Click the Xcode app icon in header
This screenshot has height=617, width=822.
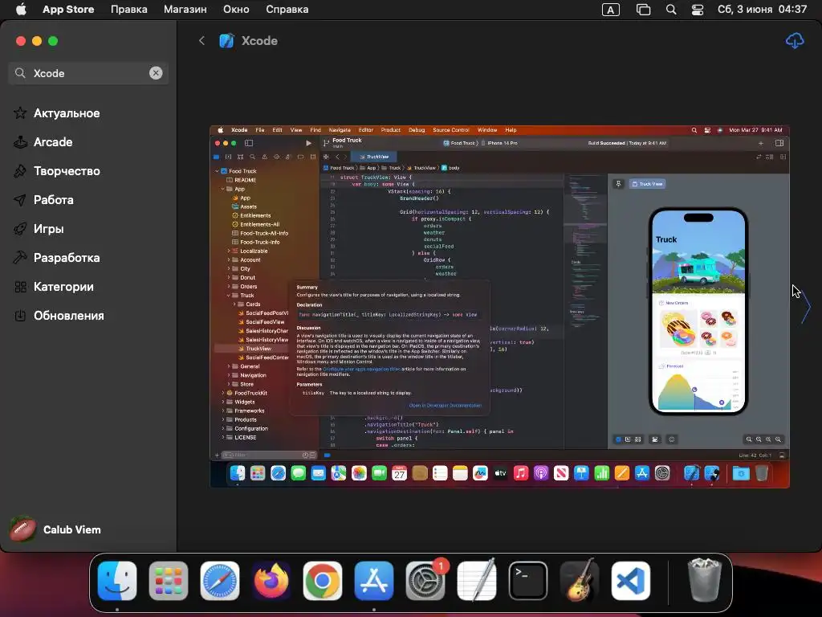(226, 40)
